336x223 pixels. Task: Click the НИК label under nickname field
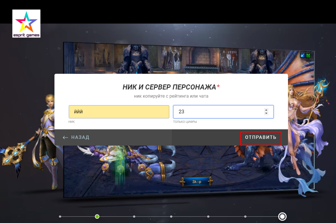point(72,122)
